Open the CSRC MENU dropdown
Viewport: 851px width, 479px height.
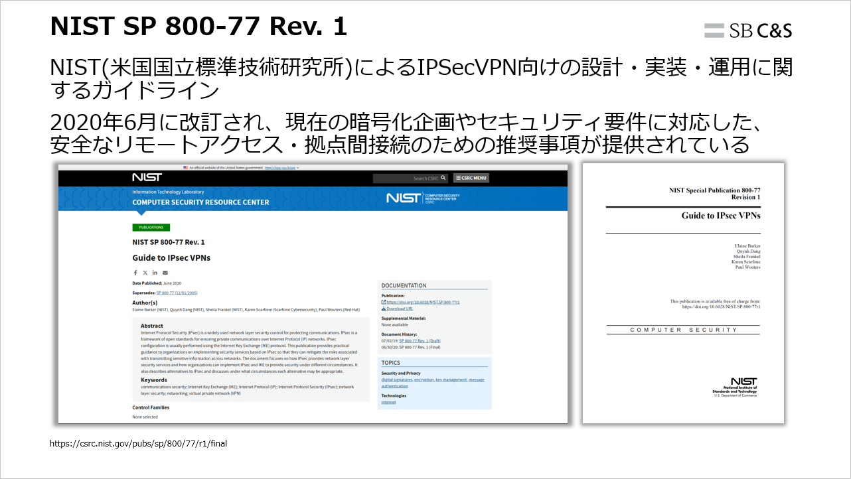(x=472, y=178)
